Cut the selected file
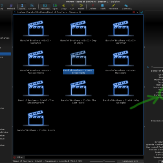163x163 pixels. 72,7
